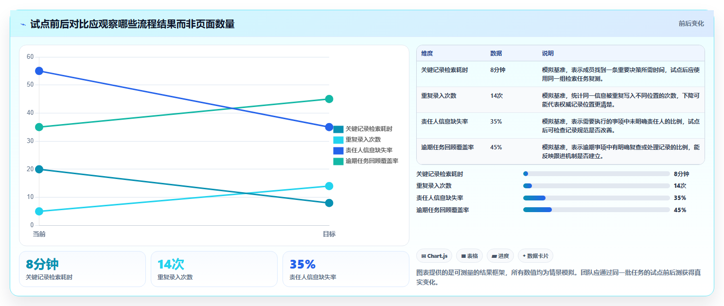The height and width of the screenshot is (306, 724).
Task: Click the dark teal 当前 data point at 20
Action: (39, 169)
